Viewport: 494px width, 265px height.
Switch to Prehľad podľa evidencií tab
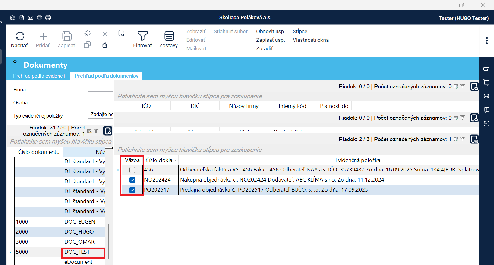[39, 76]
